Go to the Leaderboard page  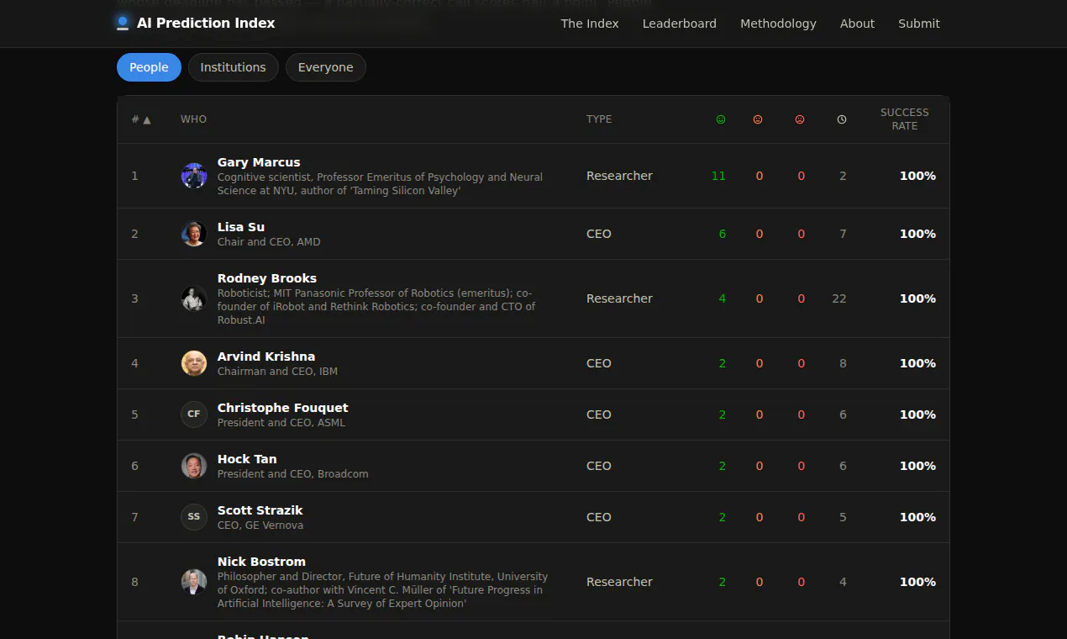tap(680, 24)
